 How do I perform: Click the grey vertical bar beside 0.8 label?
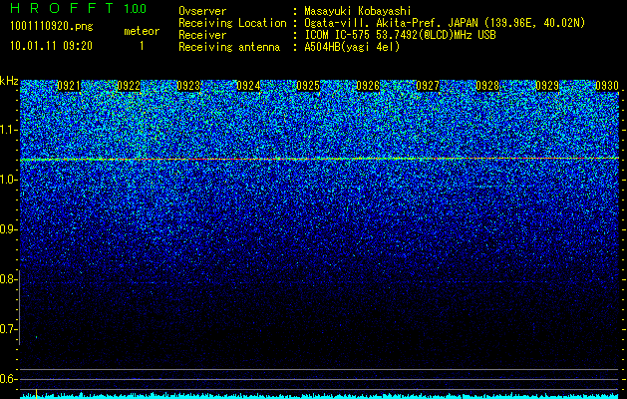[20, 307]
